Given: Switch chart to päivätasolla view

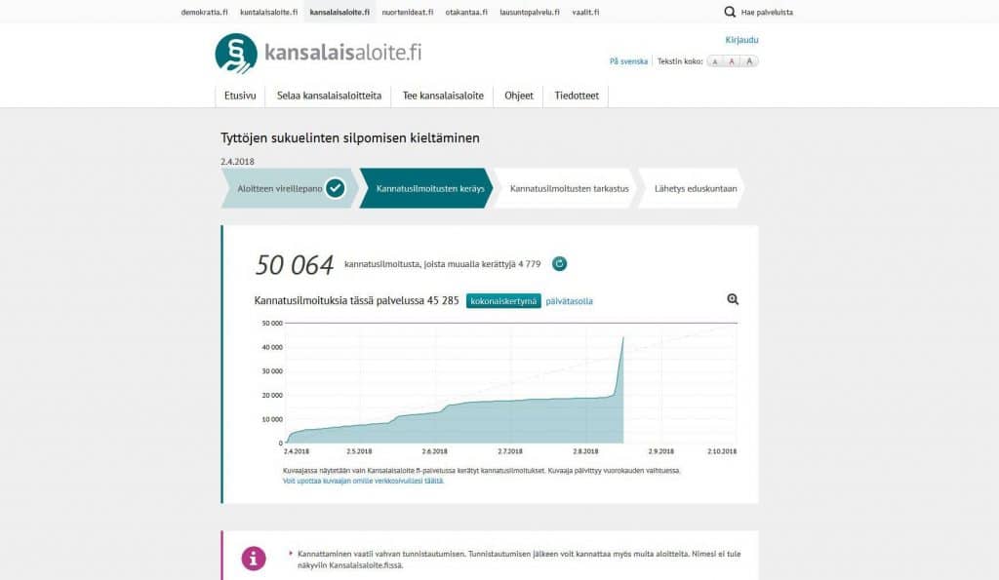Looking at the screenshot, I should [569, 301].
